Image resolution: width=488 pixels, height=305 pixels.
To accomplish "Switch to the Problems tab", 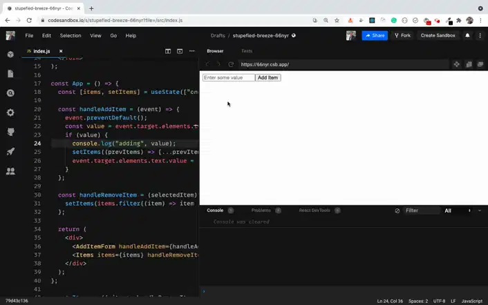I will [x=261, y=210].
